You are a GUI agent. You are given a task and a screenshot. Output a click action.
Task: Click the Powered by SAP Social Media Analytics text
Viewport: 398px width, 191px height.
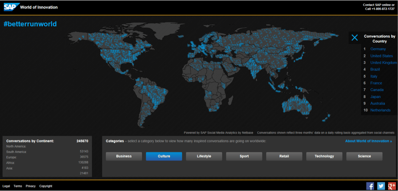(x=218, y=132)
